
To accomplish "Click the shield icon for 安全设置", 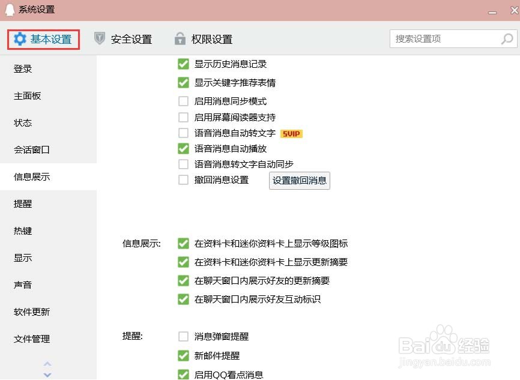I will [100, 38].
